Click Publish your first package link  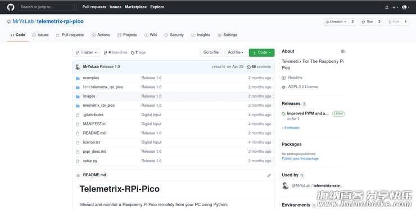[300, 158]
